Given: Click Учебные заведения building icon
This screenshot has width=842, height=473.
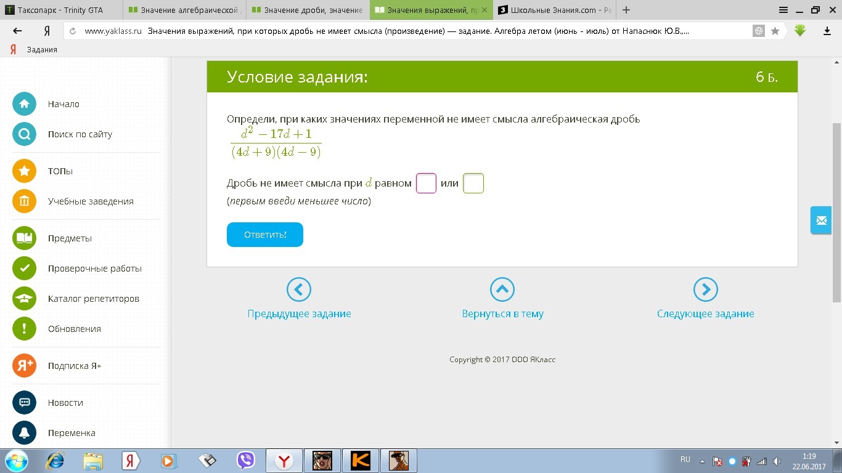Looking at the screenshot, I should point(25,201).
